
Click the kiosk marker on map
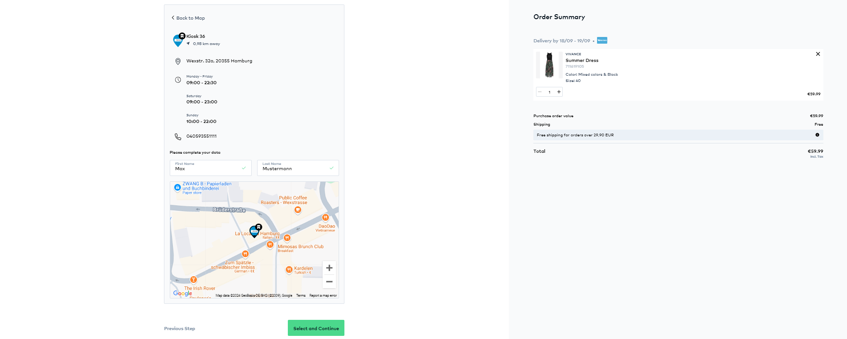click(255, 231)
